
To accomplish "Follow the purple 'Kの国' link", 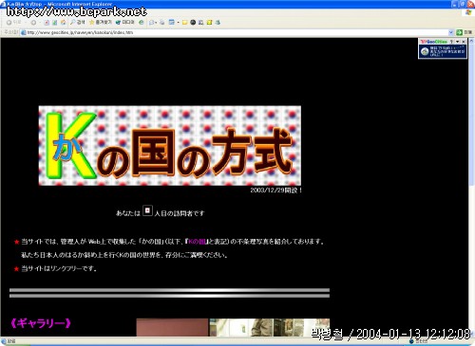I will (197, 242).
